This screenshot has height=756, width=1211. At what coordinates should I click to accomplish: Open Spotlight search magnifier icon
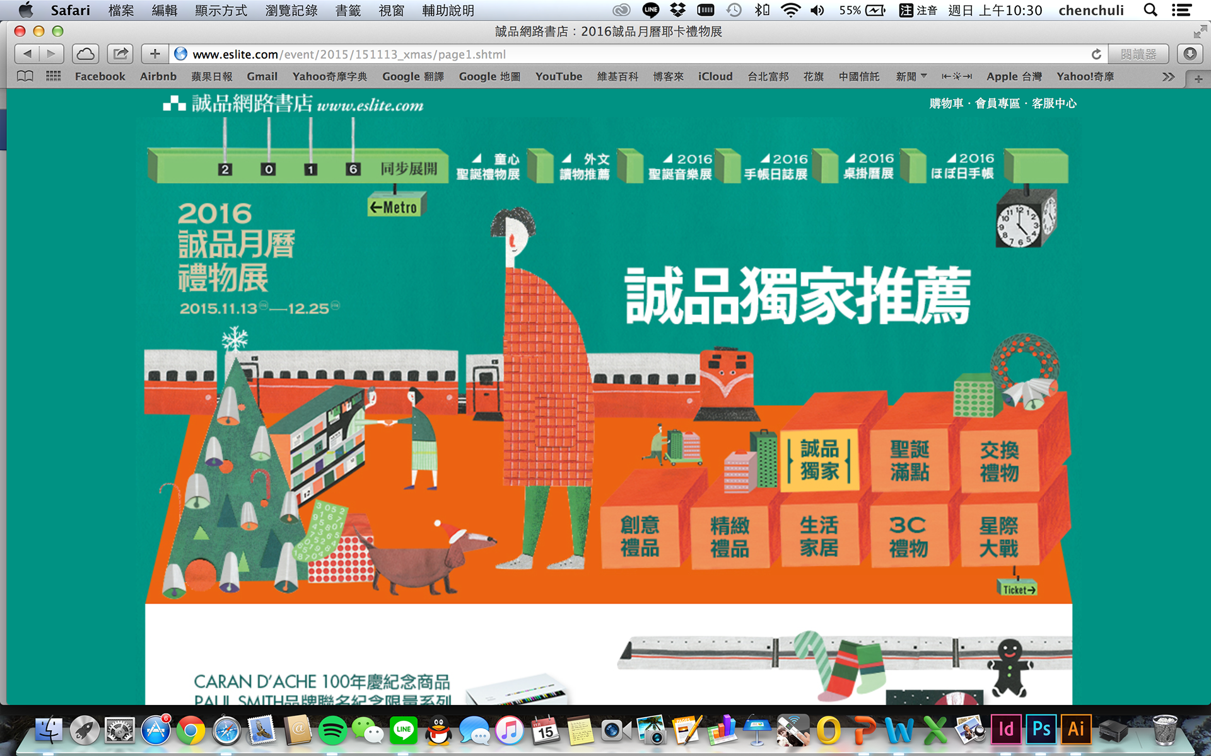[x=1150, y=10]
